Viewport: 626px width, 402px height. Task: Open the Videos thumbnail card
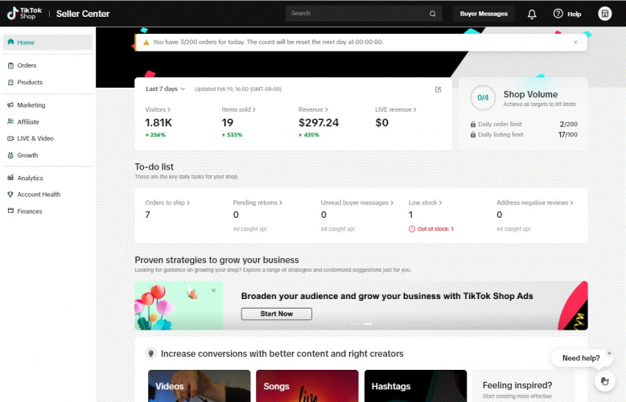[200, 386]
